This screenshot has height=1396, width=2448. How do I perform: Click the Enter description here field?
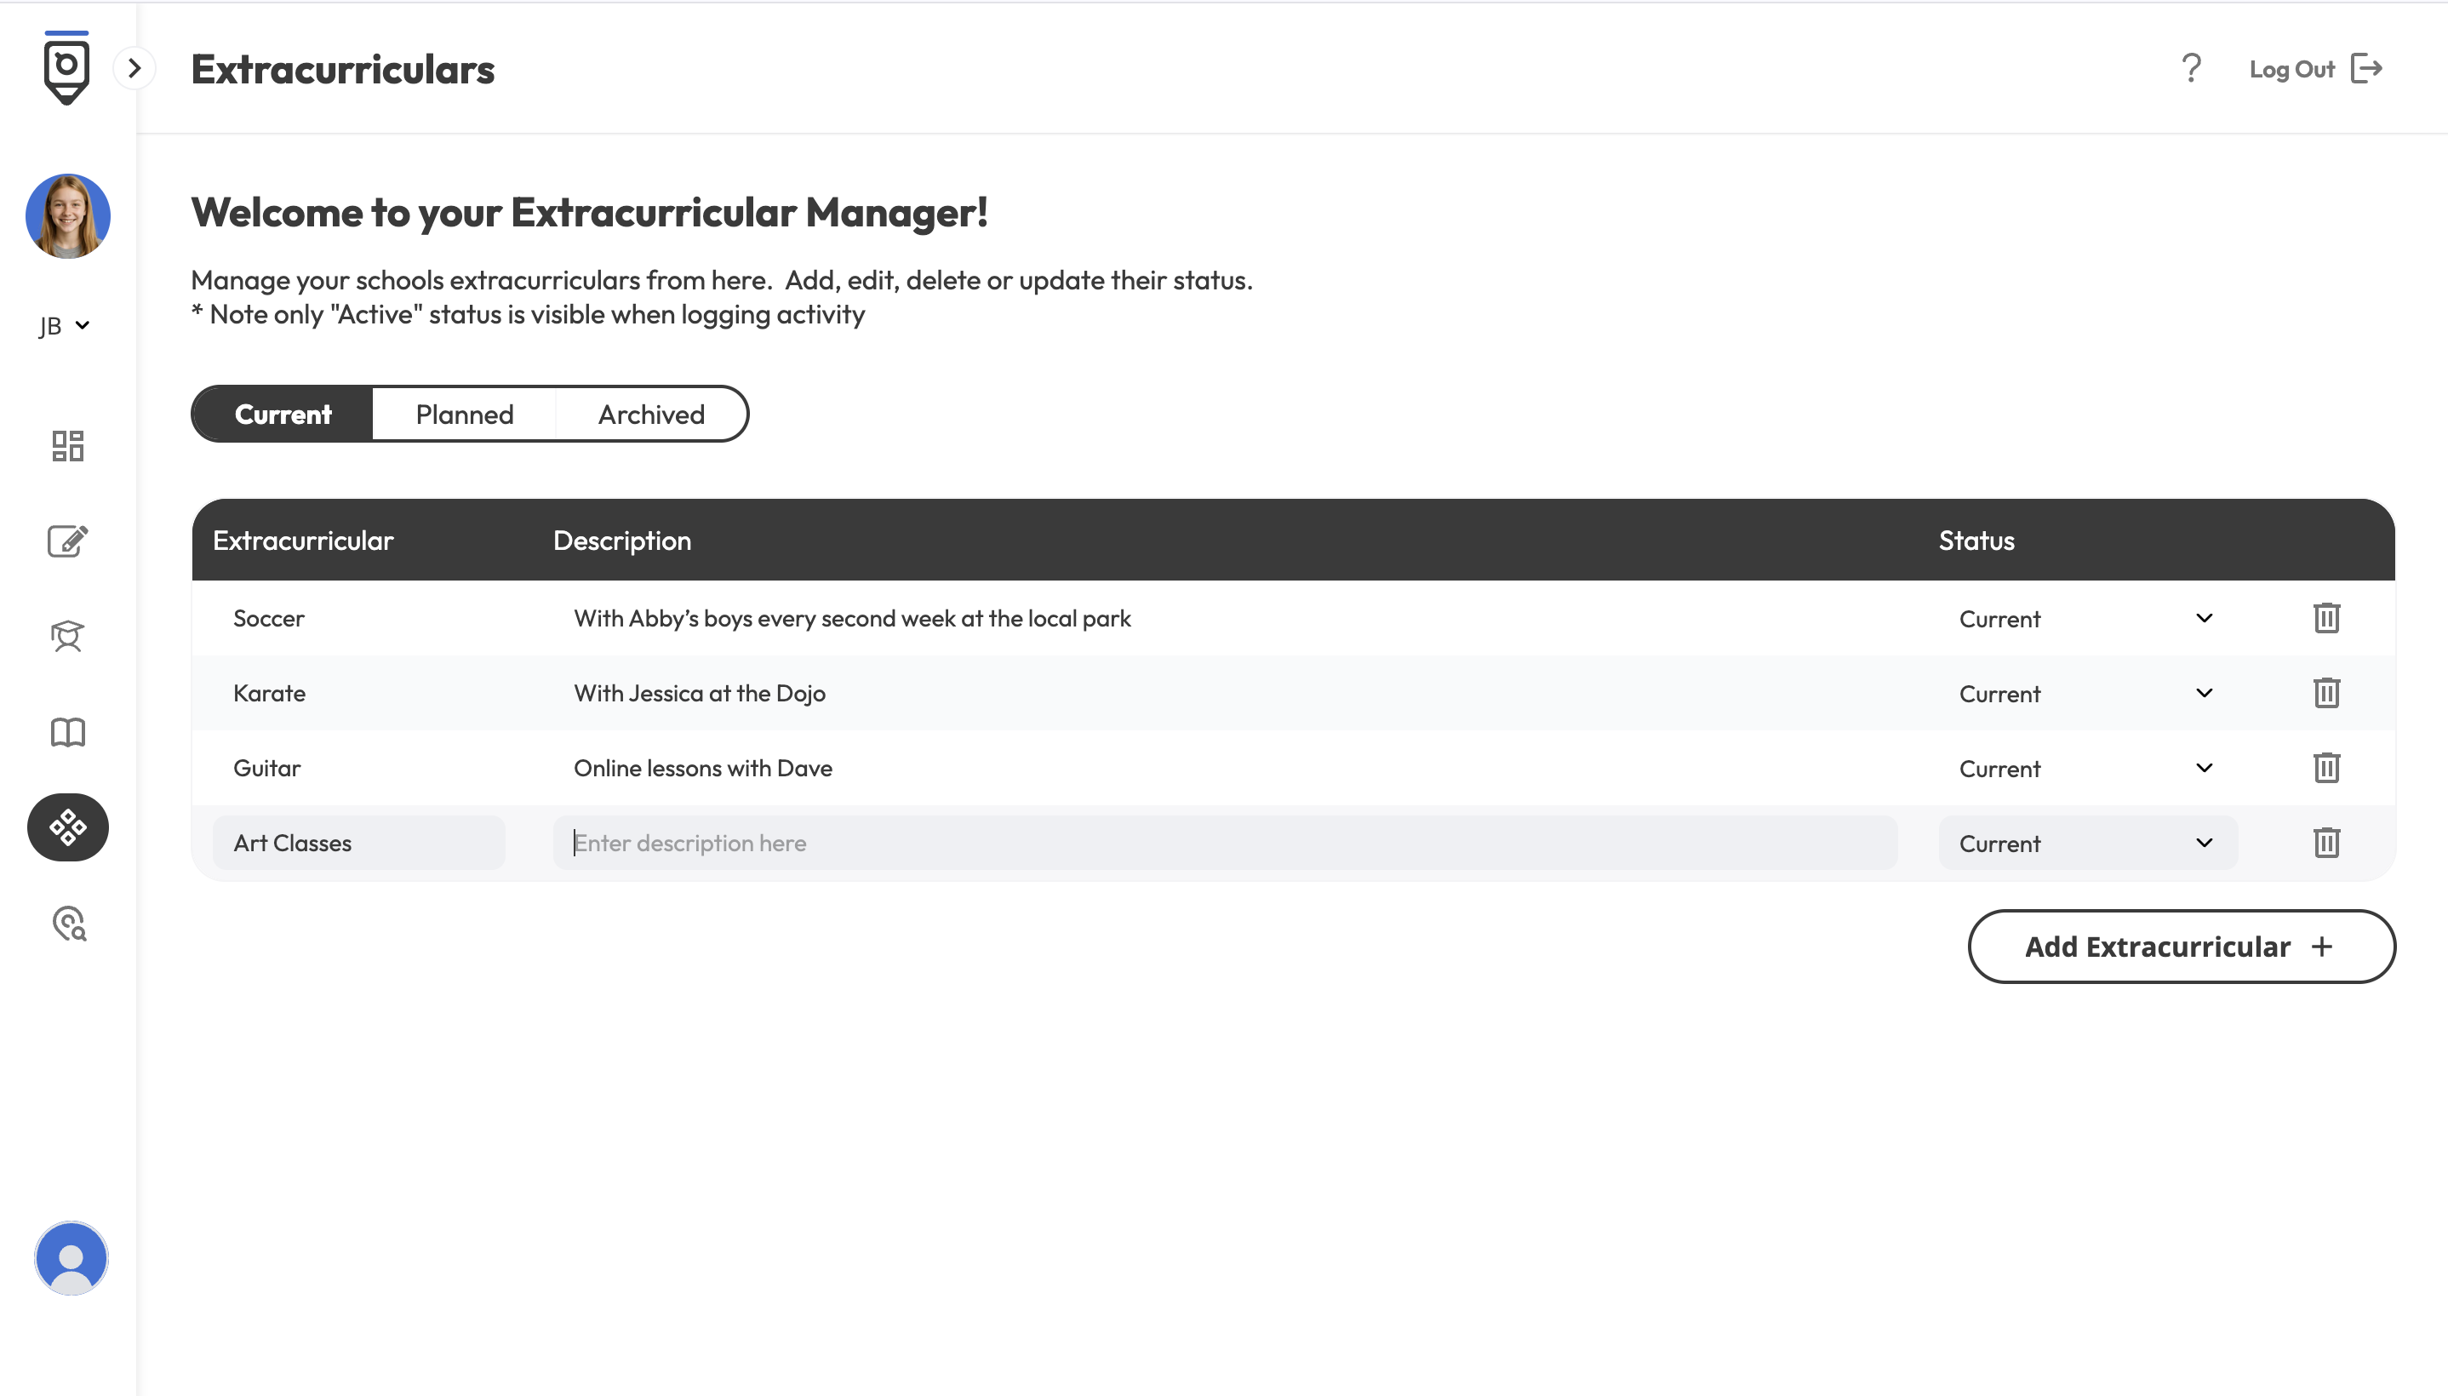pos(1225,843)
